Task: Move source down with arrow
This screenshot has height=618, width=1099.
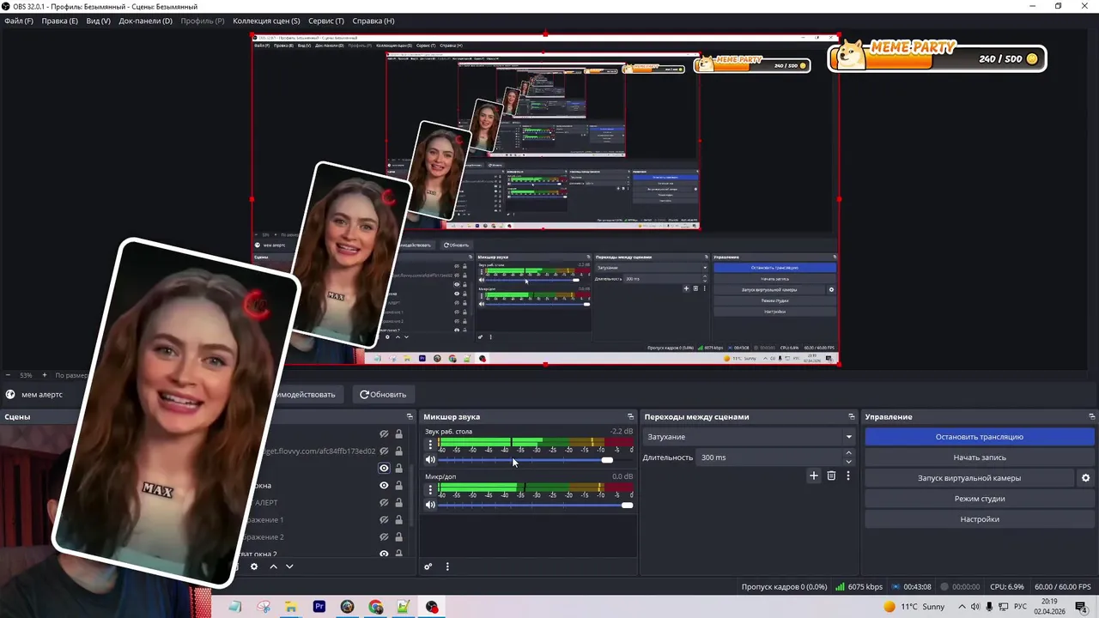Action: (289, 566)
